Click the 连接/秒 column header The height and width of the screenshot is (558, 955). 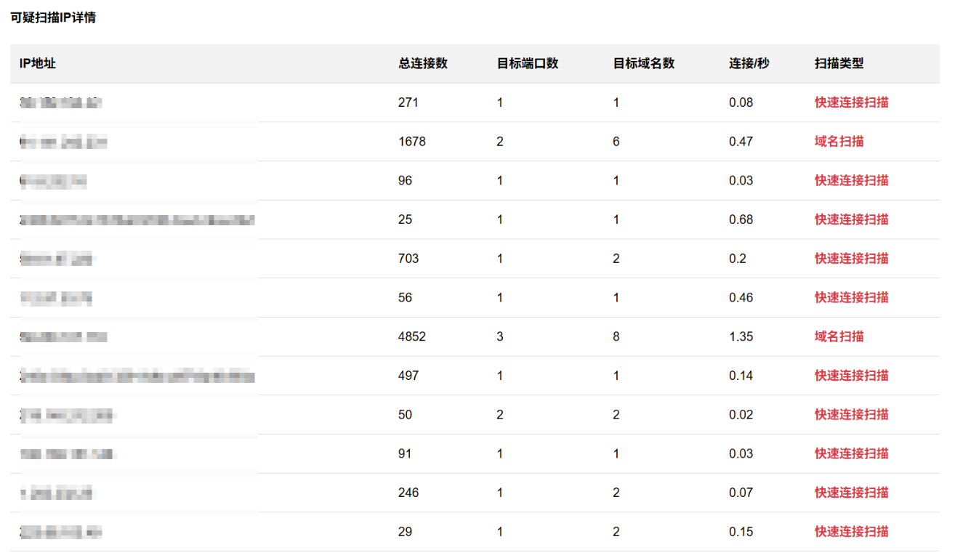749,63
